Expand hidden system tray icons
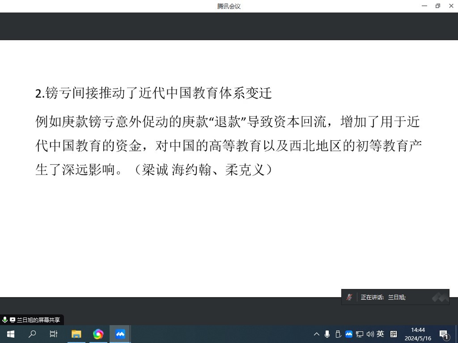 tap(317, 334)
